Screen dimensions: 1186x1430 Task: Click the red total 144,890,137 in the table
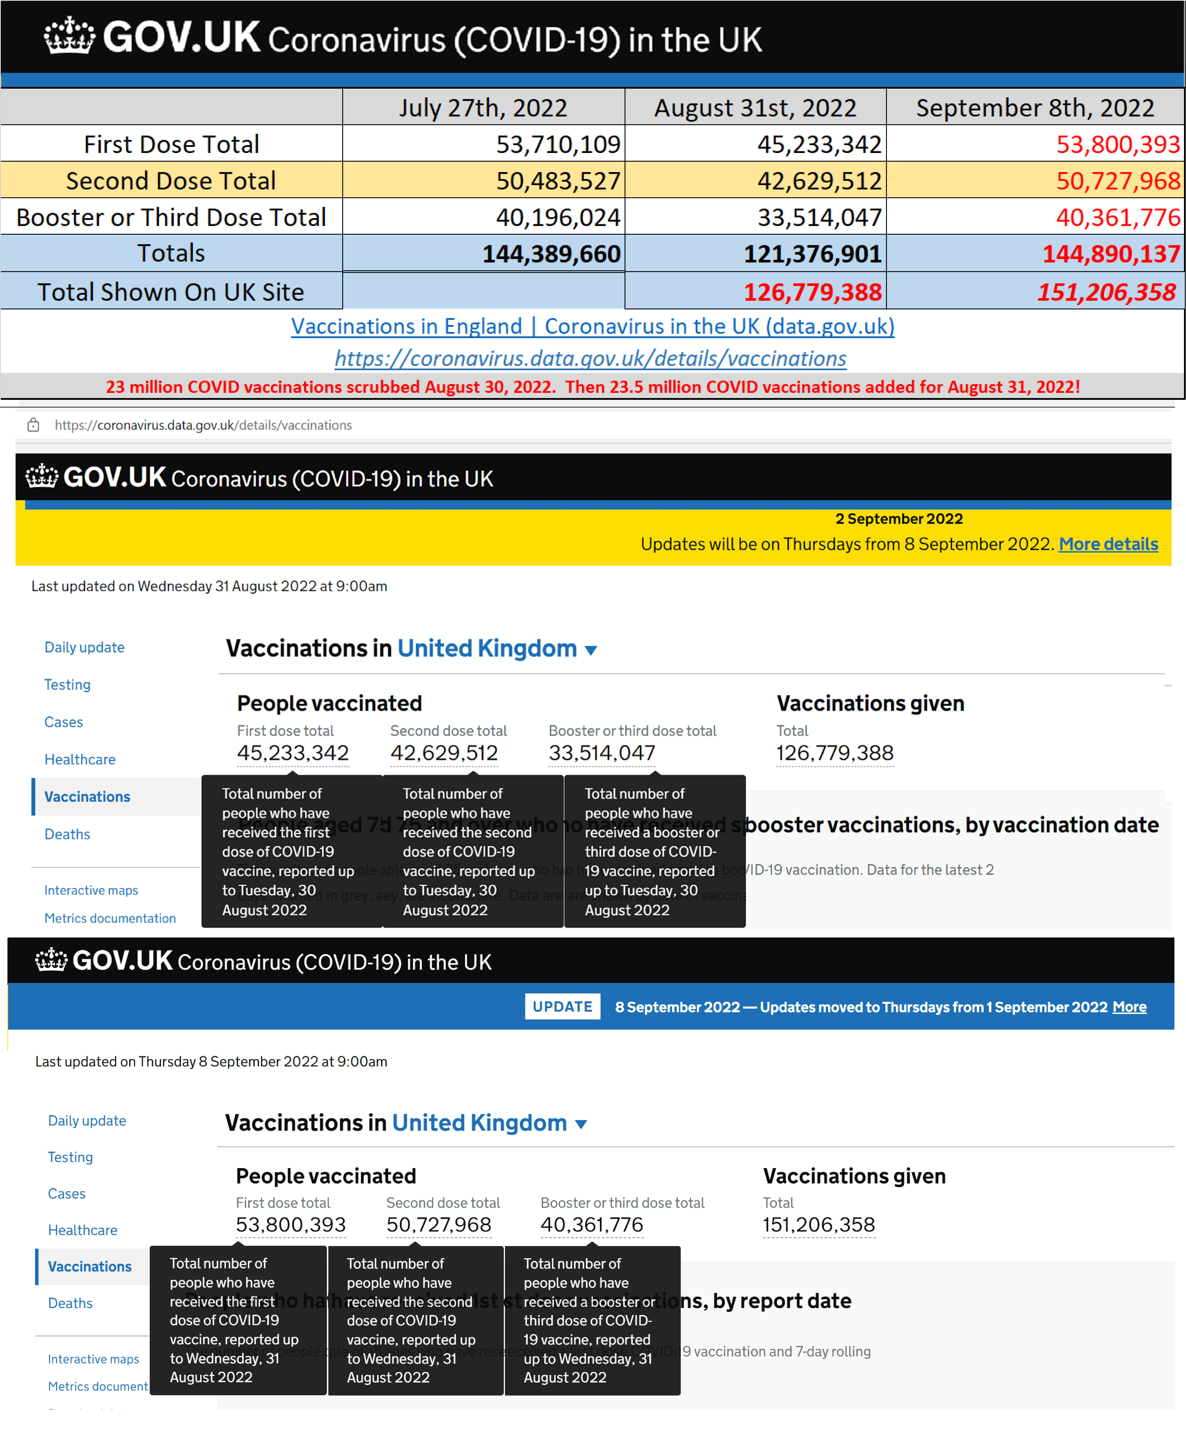click(1111, 254)
